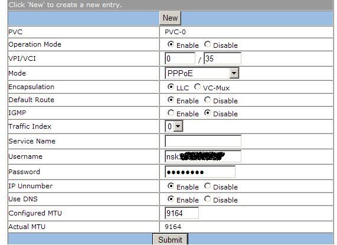
Task: Open the Mode dropdown showing PPPoE
Action: [202, 73]
